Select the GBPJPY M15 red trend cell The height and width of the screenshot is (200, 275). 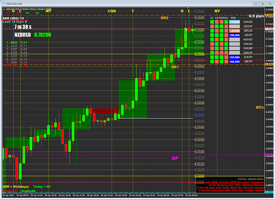pos(226,62)
